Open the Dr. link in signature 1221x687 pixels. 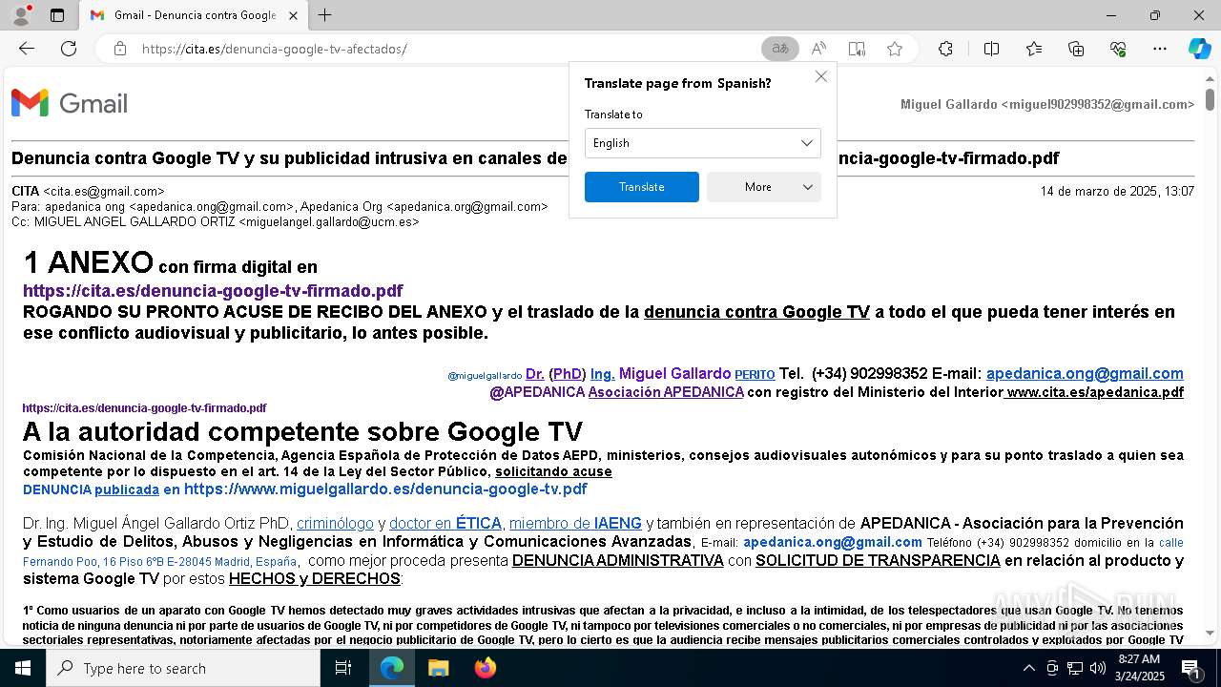(x=534, y=374)
